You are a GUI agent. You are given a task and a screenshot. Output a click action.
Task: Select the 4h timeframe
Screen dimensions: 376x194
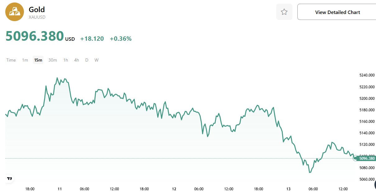[x=76, y=60]
